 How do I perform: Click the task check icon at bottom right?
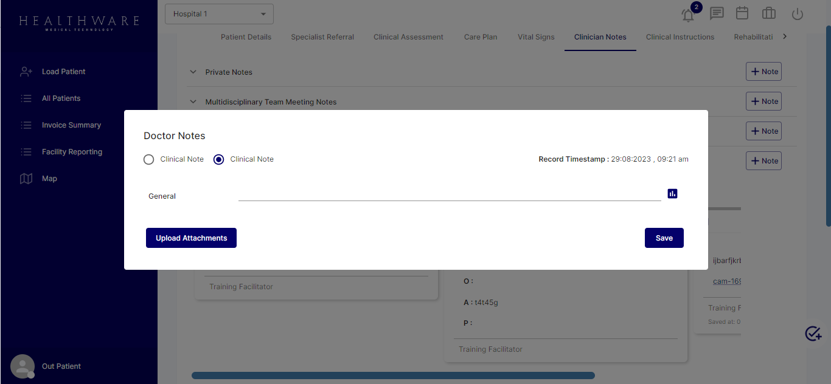click(x=813, y=334)
